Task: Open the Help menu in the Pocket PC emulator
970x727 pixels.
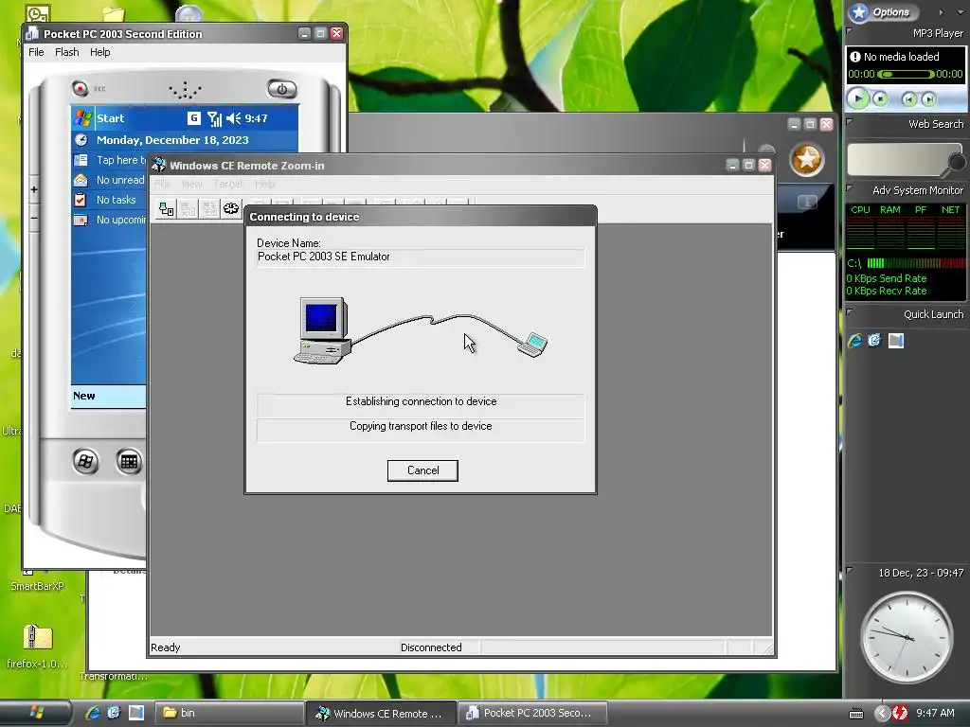Action: click(99, 52)
